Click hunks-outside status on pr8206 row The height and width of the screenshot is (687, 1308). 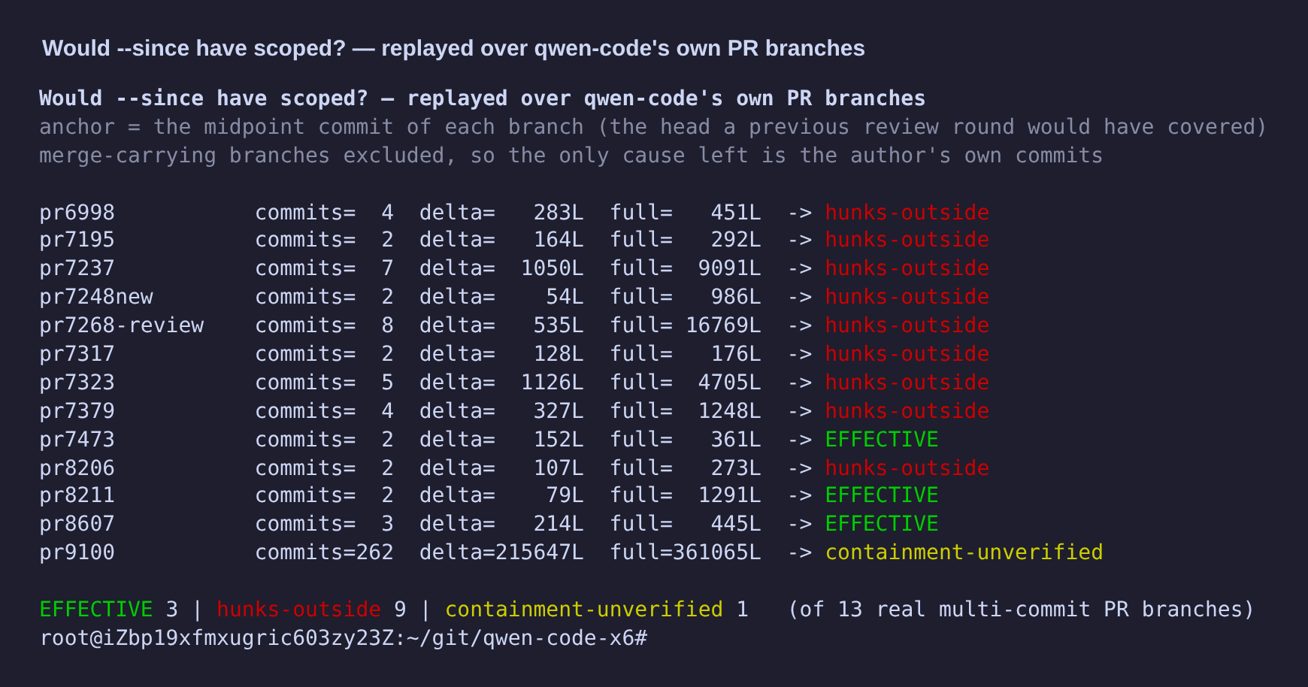907,468
